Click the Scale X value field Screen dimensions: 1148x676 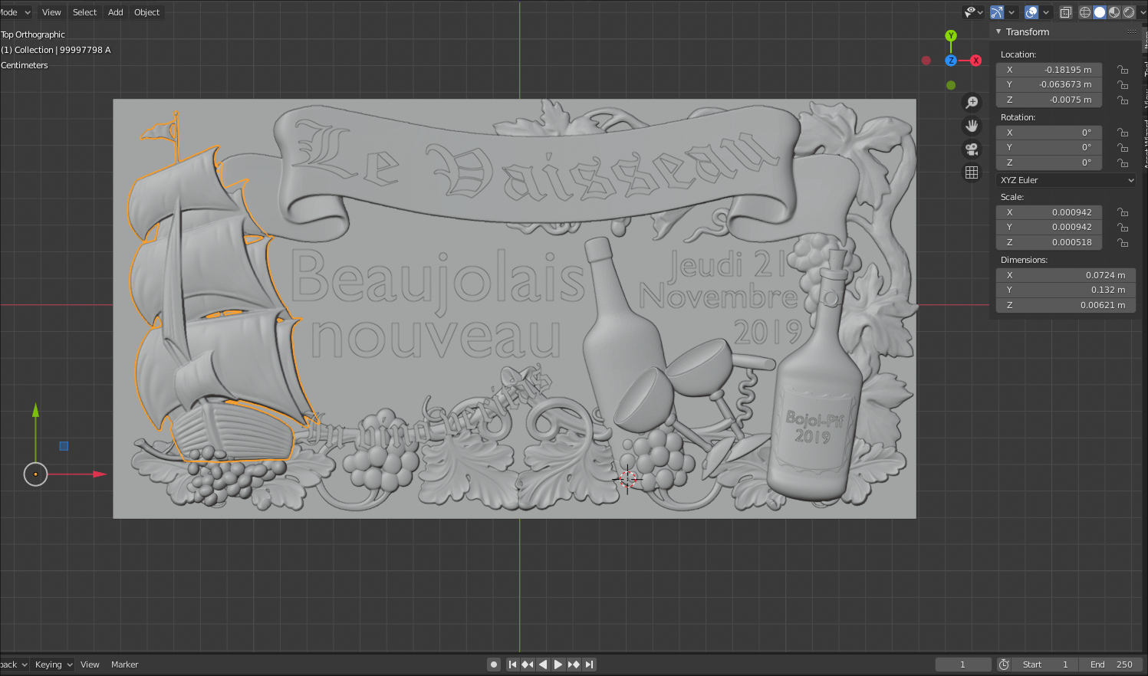pos(1049,212)
